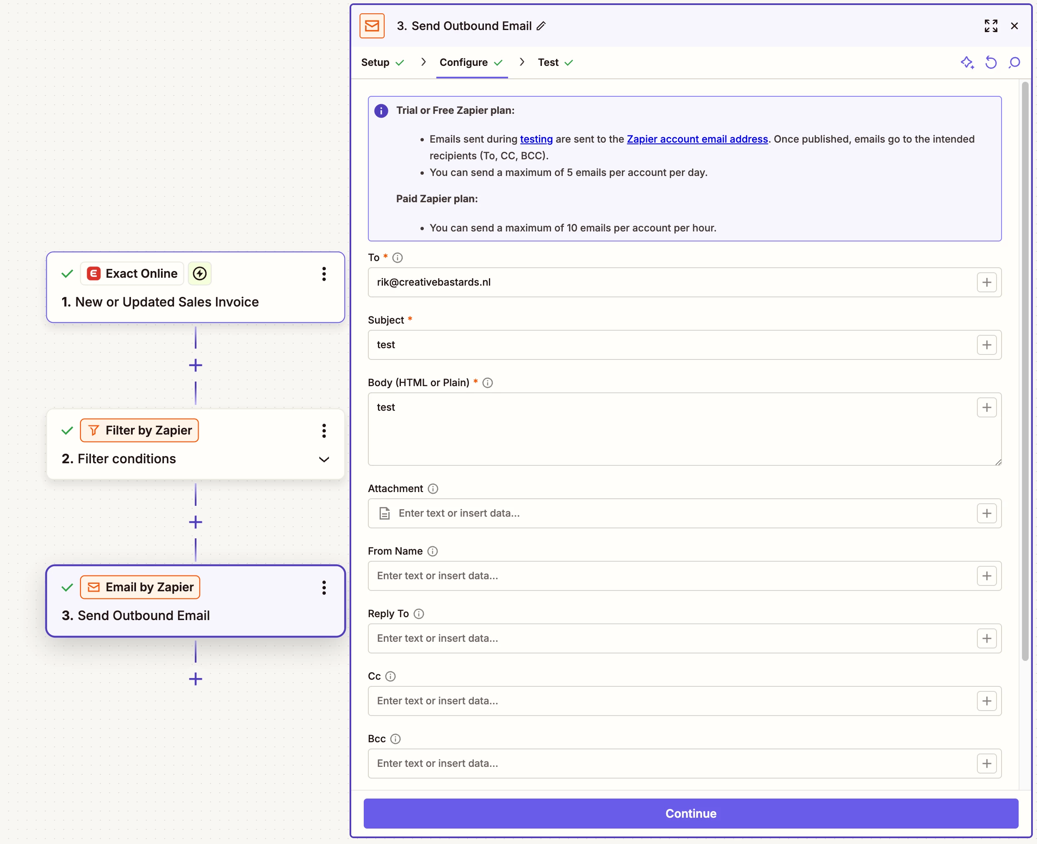The width and height of the screenshot is (1037, 844).
Task: Click the AI sparkle icon in panel toolbar
Action: pyautogui.click(x=967, y=62)
